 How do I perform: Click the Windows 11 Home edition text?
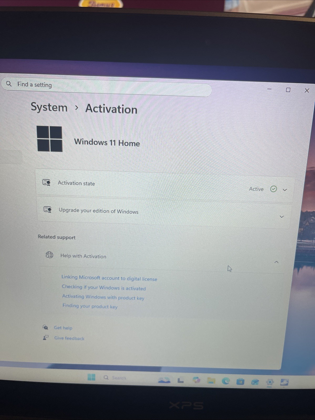(107, 143)
